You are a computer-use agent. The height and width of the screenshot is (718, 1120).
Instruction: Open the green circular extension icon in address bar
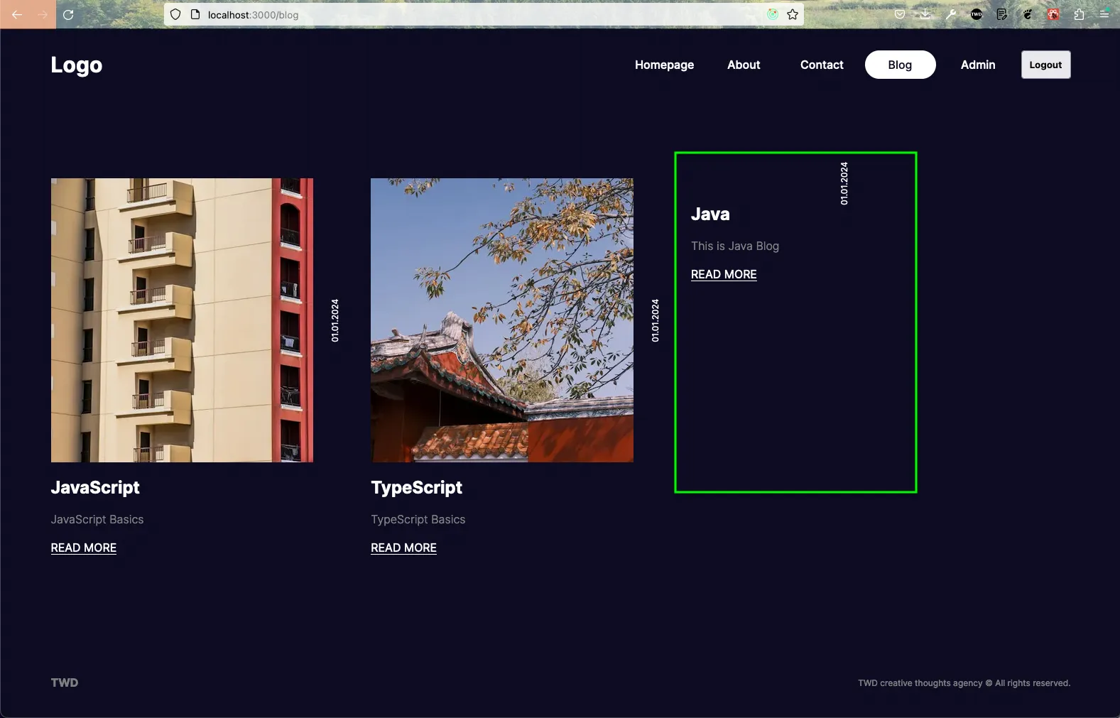coord(773,14)
